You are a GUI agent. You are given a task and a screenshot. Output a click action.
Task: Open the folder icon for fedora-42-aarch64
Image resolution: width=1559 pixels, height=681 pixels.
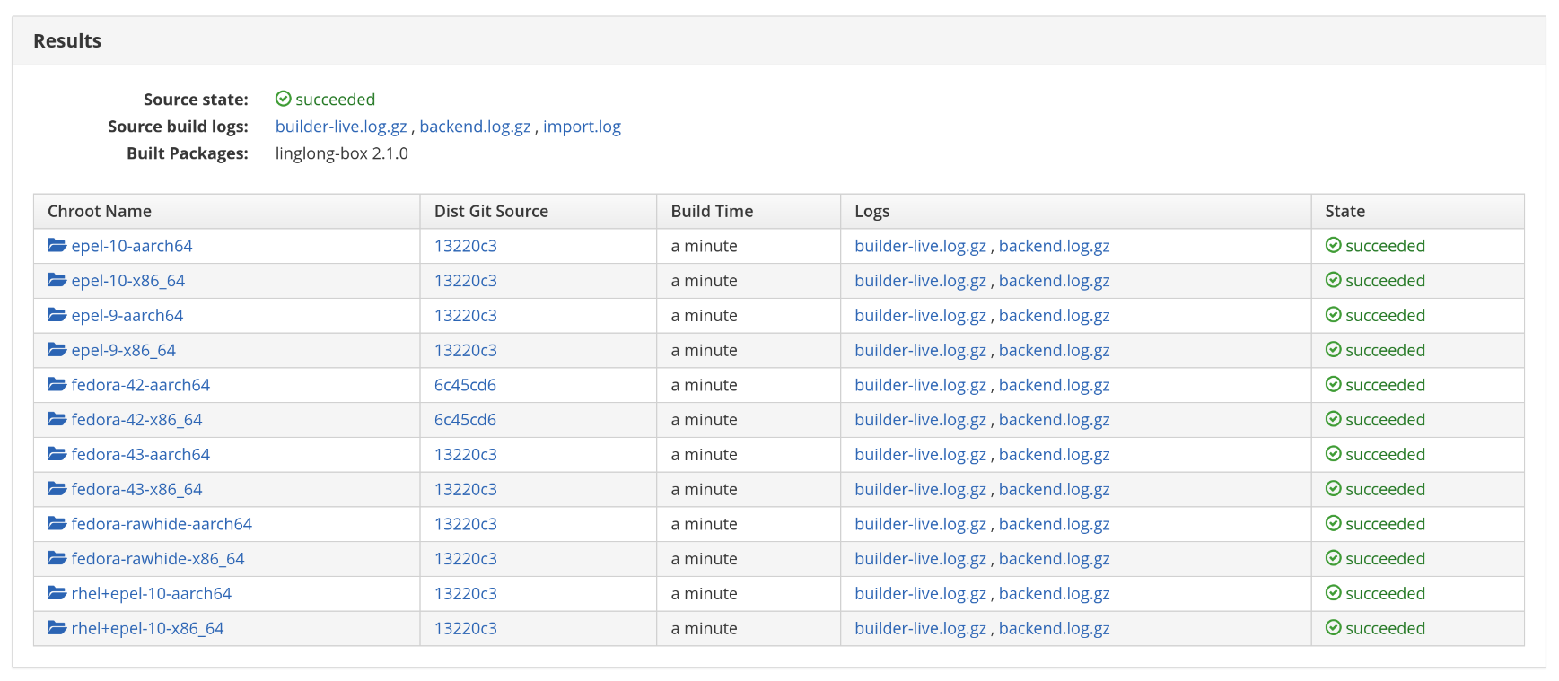coord(57,384)
